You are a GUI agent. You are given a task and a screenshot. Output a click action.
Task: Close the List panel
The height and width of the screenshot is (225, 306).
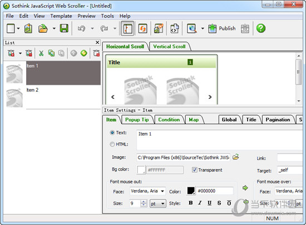pos(97,42)
